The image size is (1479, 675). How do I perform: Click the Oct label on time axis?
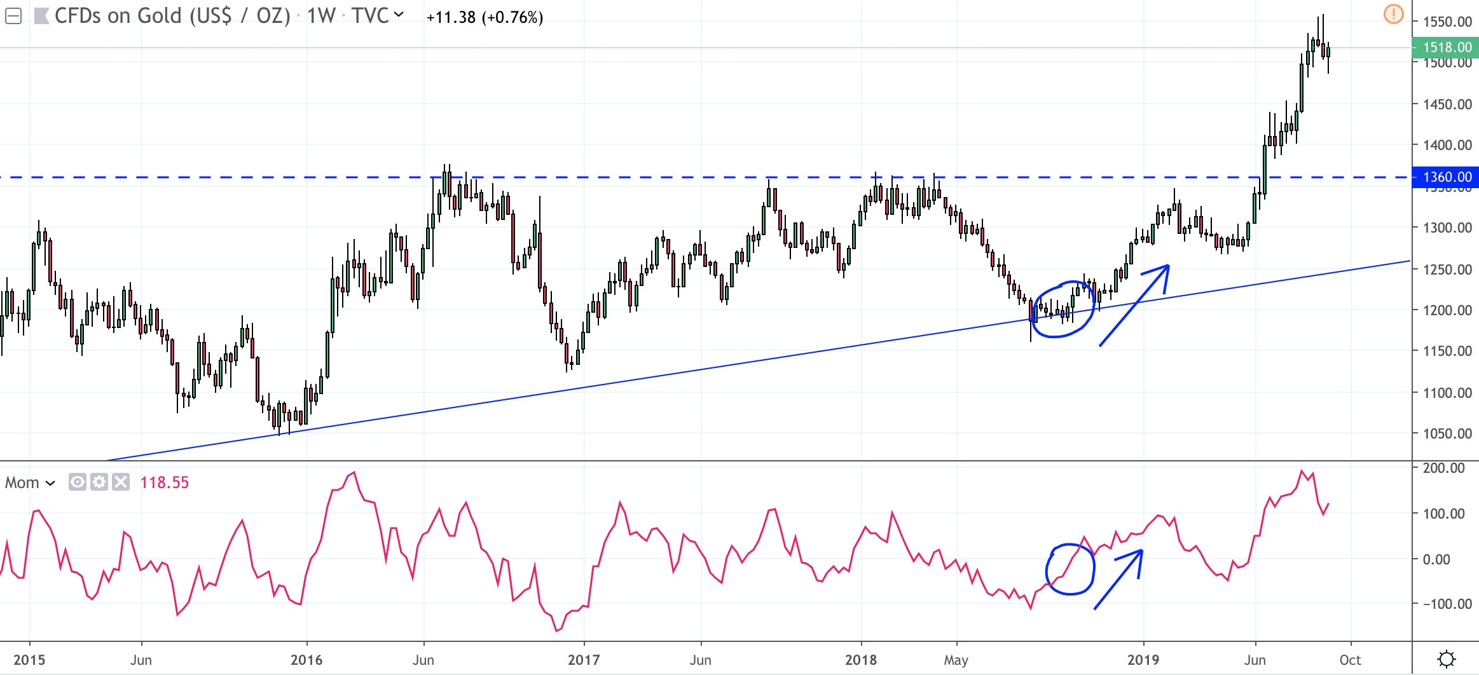click(1350, 660)
